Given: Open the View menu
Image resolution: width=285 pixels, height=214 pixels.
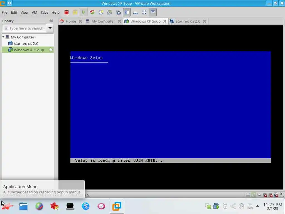Looking at the screenshot, I should pos(24,12).
